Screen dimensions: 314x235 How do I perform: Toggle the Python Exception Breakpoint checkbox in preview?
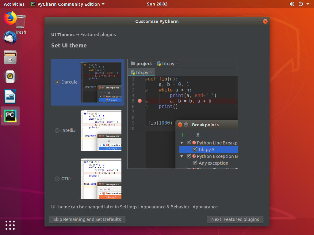tap(189, 156)
